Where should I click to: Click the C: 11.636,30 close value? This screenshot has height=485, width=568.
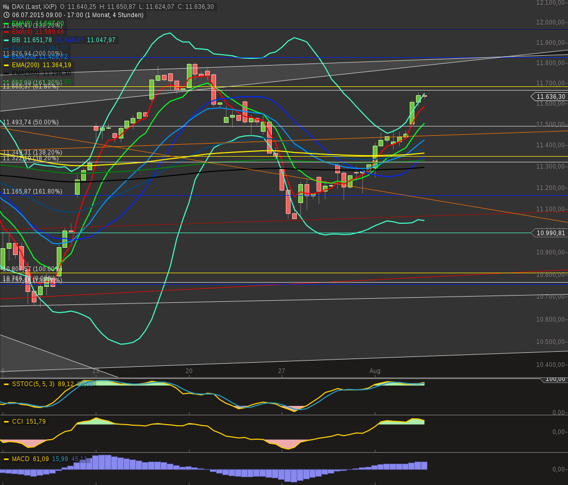point(196,7)
